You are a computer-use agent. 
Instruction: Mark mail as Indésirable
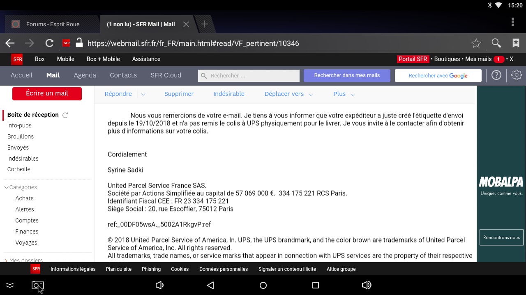click(229, 94)
